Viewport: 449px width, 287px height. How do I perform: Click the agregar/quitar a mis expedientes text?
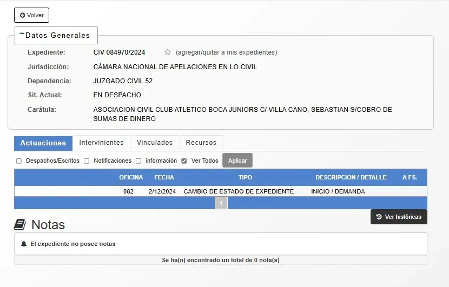click(x=226, y=52)
